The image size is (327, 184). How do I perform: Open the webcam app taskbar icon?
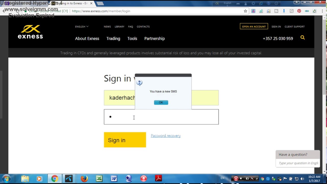click(x=129, y=178)
